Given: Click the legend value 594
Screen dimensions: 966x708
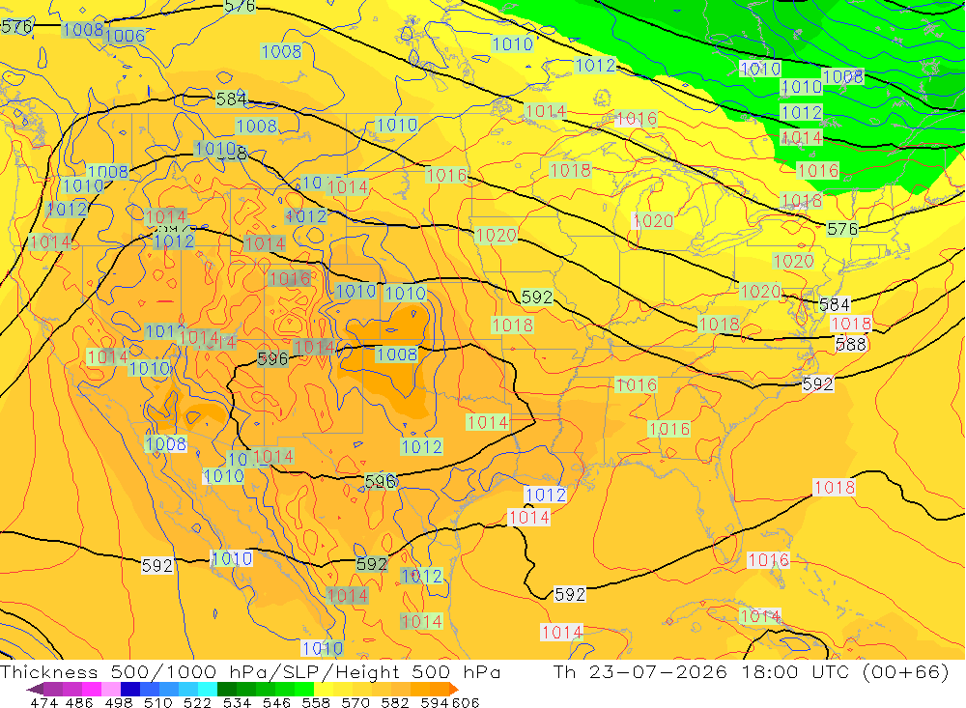Looking at the screenshot, I should coord(434,702).
